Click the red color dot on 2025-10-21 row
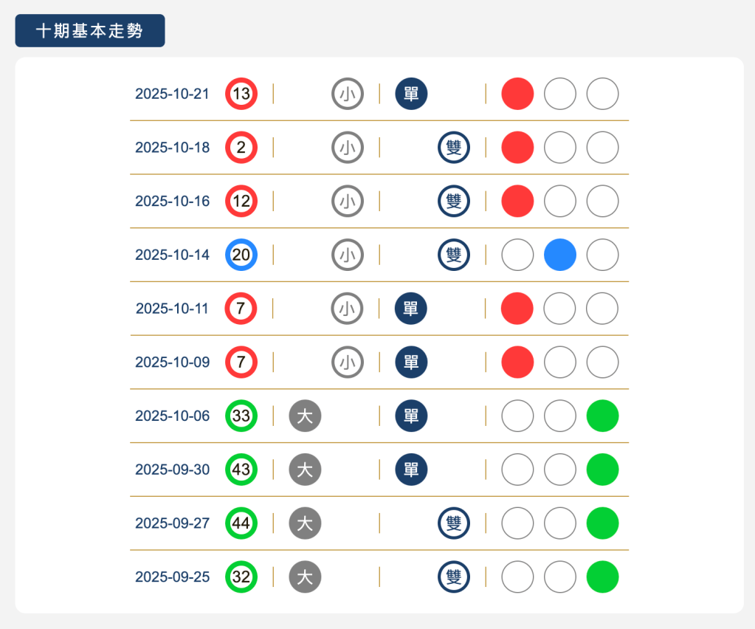 coord(517,94)
